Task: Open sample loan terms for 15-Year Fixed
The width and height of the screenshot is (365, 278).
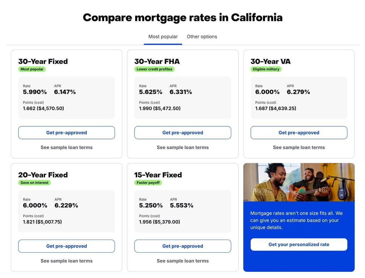Action: pyautogui.click(x=182, y=261)
